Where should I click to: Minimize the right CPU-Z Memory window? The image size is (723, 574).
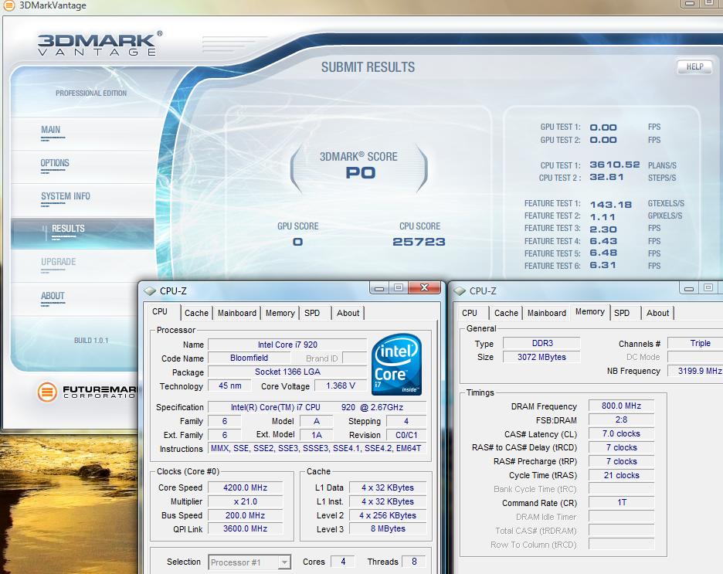tap(689, 288)
